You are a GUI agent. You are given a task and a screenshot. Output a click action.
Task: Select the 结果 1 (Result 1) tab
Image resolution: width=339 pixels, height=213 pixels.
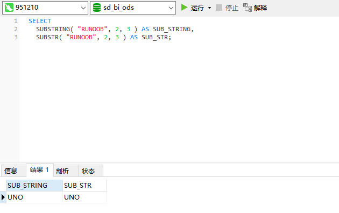coord(39,170)
